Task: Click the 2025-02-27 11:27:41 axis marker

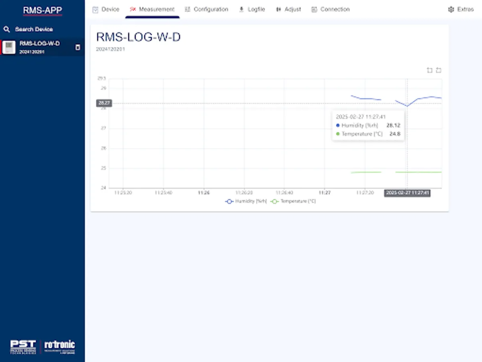Action: pyautogui.click(x=407, y=193)
